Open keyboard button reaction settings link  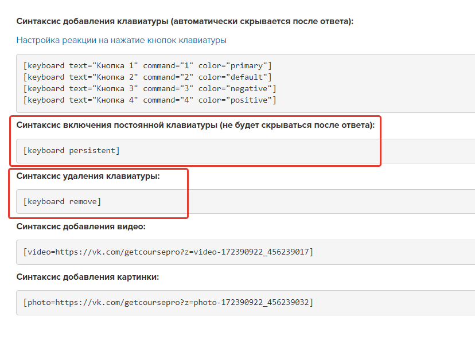tap(121, 40)
